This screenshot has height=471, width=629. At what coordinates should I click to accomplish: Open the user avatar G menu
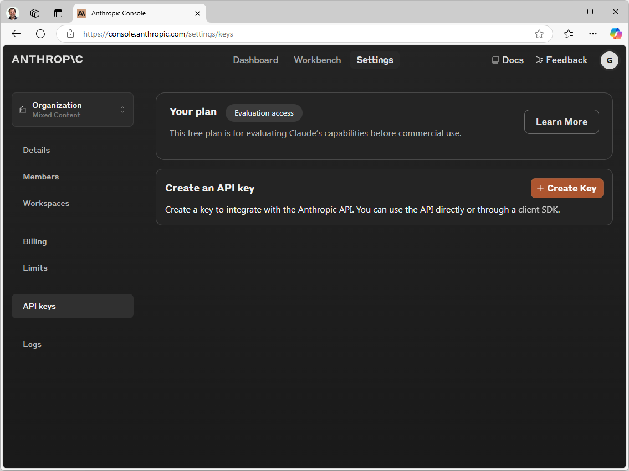[609, 60]
